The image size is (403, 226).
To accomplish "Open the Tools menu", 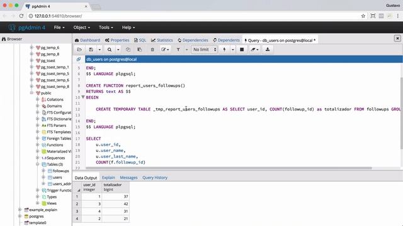I will coord(106,28).
